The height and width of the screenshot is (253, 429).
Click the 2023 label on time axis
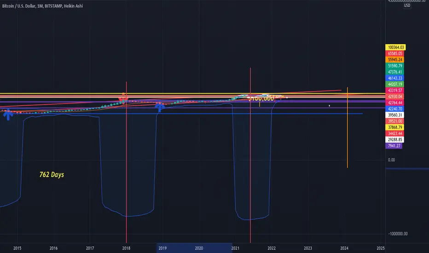click(x=308, y=248)
